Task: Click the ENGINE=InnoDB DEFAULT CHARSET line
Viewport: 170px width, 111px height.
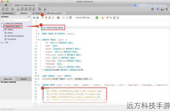Action: point(63,70)
